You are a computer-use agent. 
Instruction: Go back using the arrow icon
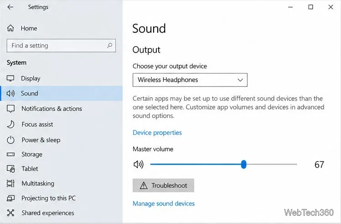(x=10, y=7)
